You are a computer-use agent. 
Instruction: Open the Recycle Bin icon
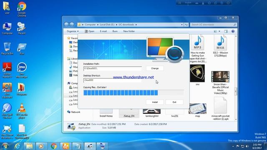(7, 49)
